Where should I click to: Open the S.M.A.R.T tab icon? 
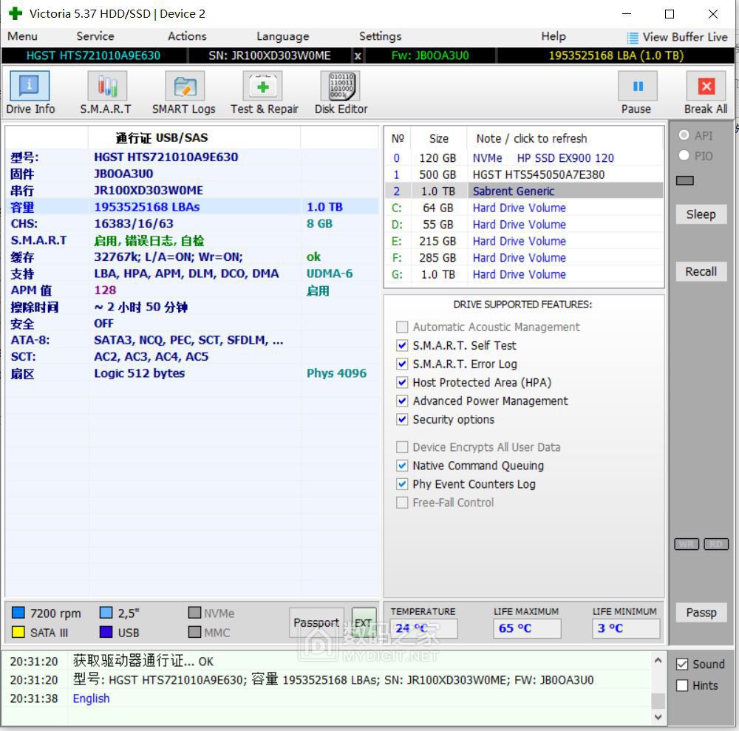point(107,86)
